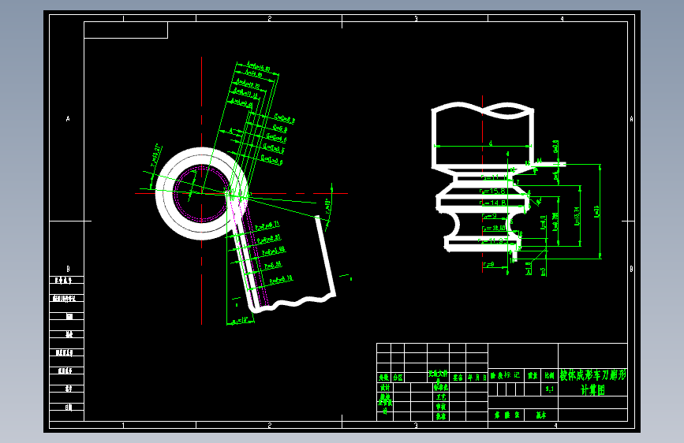Select the r=14.8 radius dimension

[493, 203]
